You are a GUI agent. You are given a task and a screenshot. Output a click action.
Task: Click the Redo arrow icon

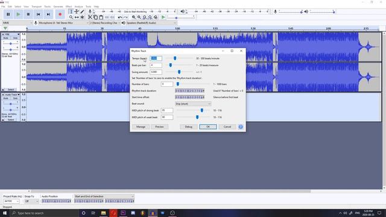tap(125, 17)
